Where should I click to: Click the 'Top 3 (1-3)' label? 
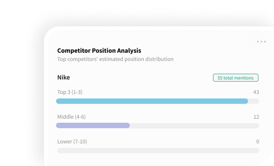(70, 92)
